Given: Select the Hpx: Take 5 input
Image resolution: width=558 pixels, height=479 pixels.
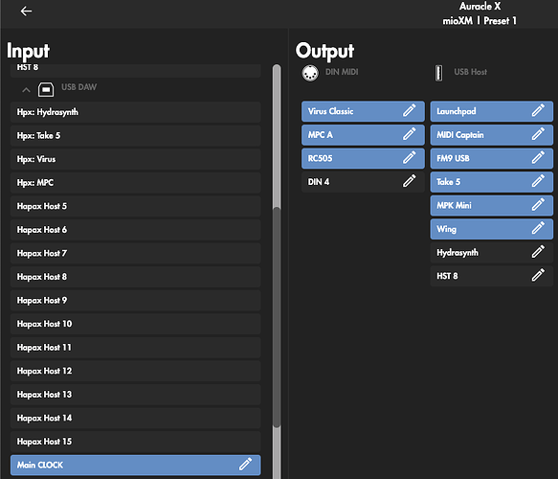Looking at the screenshot, I should 136,136.
